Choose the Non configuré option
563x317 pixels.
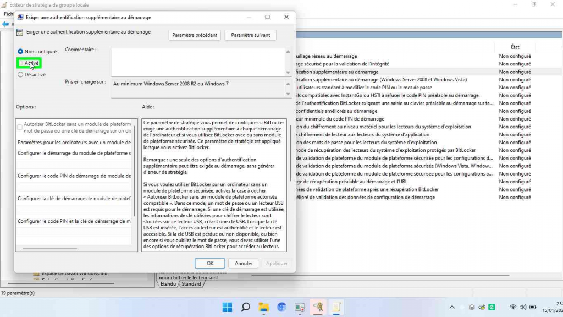click(x=21, y=52)
